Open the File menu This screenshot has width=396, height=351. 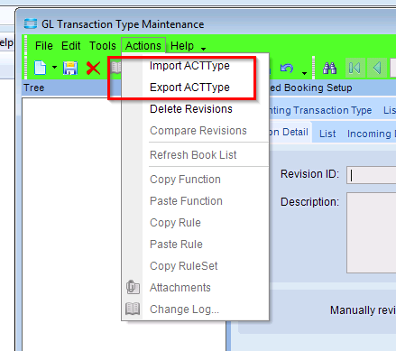pos(44,46)
